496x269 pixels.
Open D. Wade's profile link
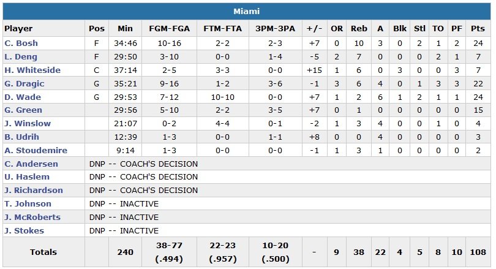click(x=21, y=97)
